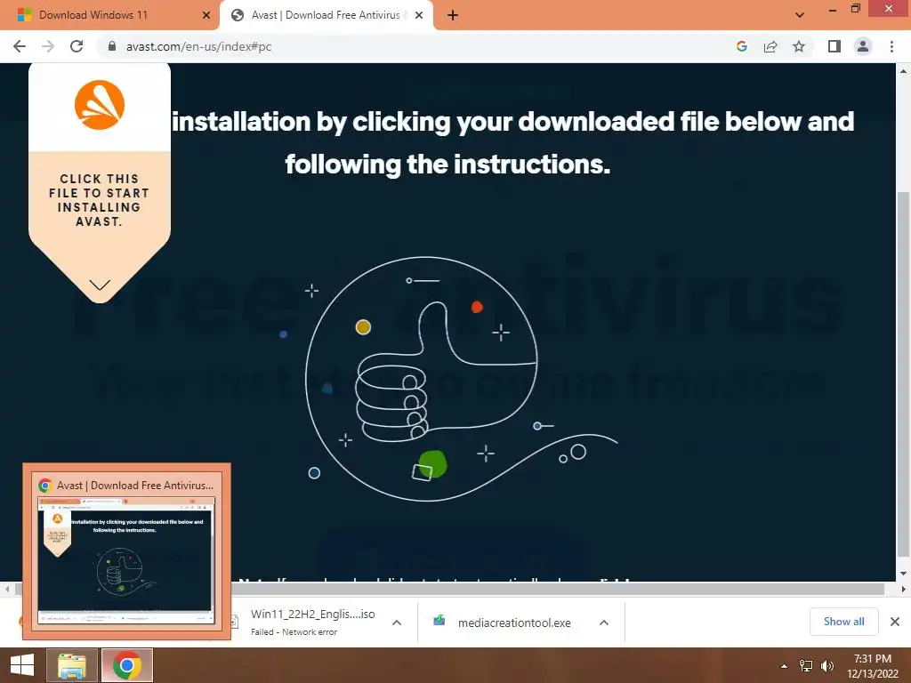This screenshot has height=683, width=911.
Task: Click the thumbs up illustration
Action: (x=446, y=377)
